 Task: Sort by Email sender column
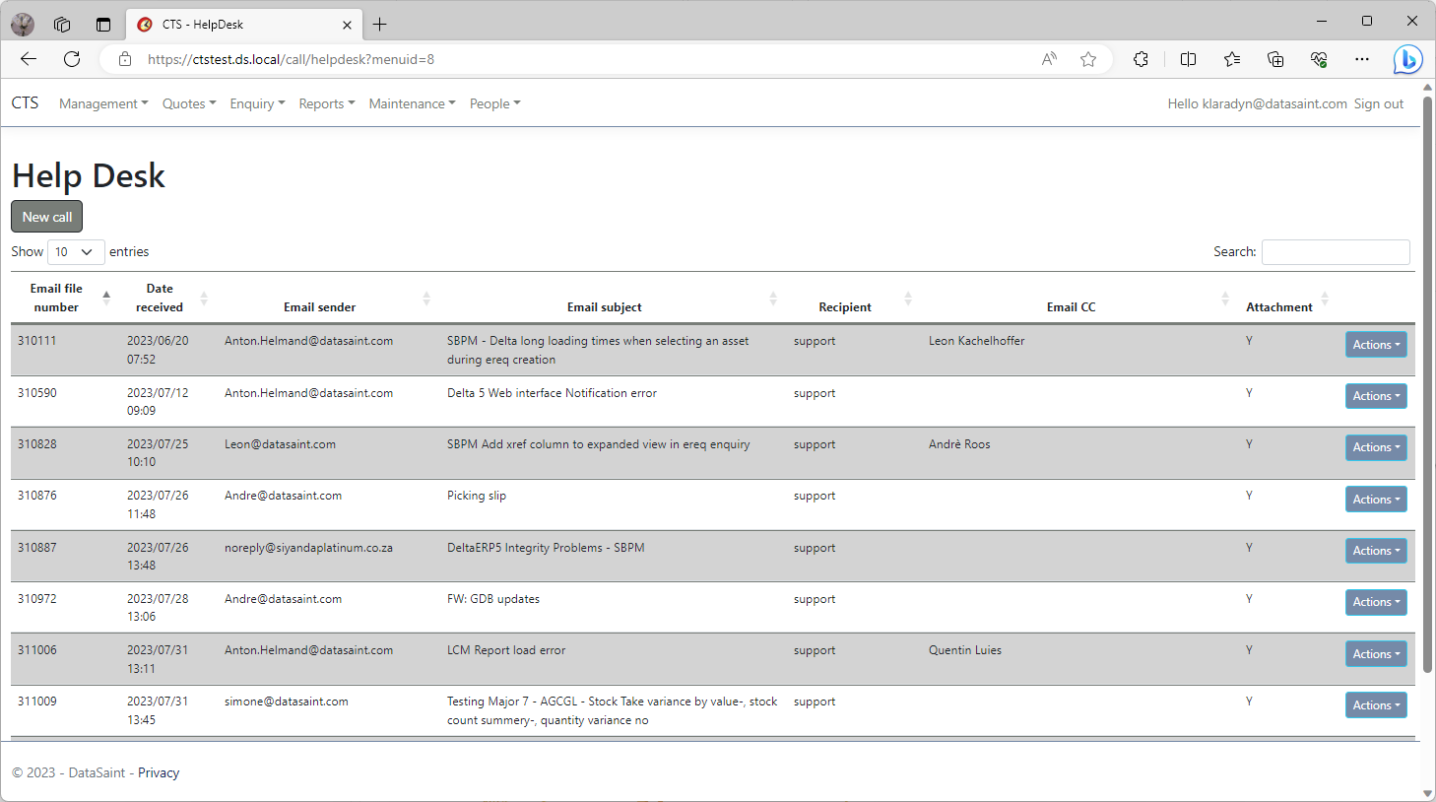tap(326, 298)
